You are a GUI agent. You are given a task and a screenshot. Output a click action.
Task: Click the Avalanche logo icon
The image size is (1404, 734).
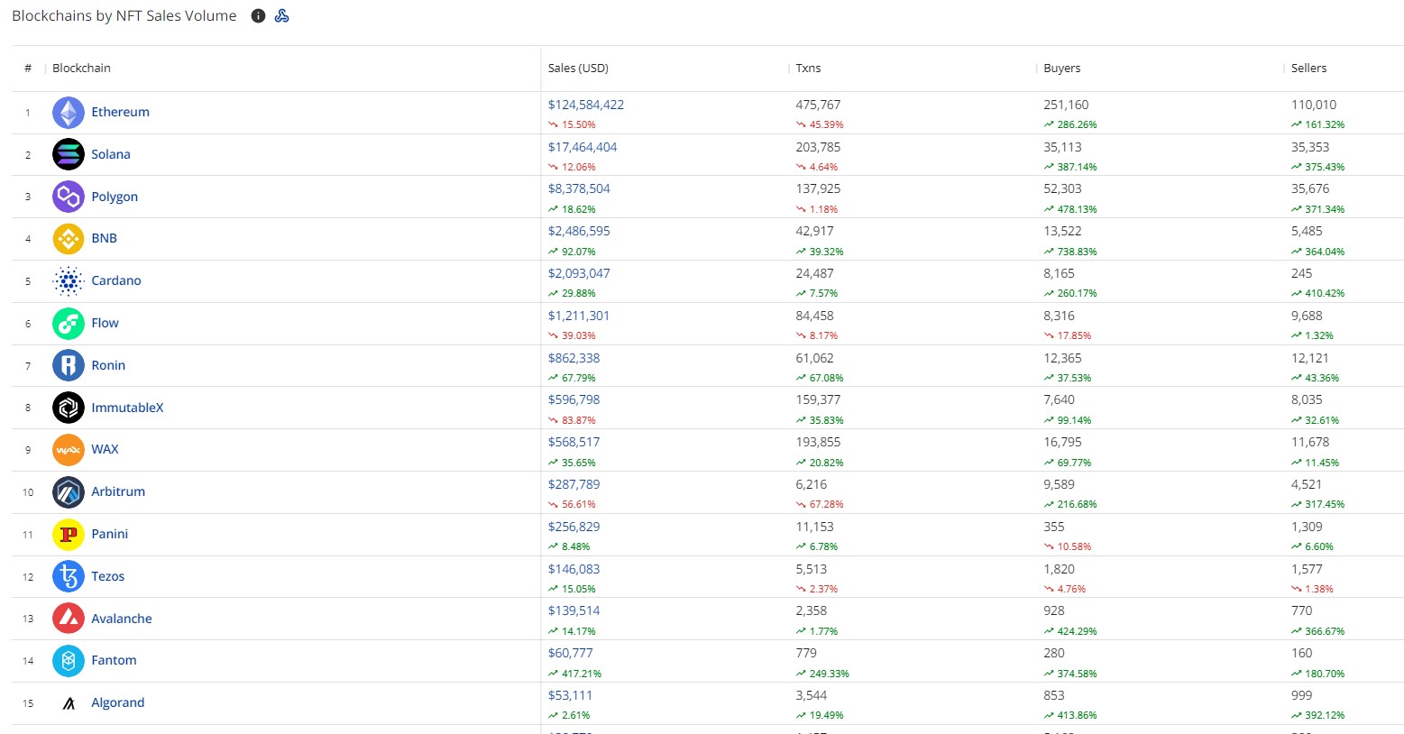click(69, 619)
